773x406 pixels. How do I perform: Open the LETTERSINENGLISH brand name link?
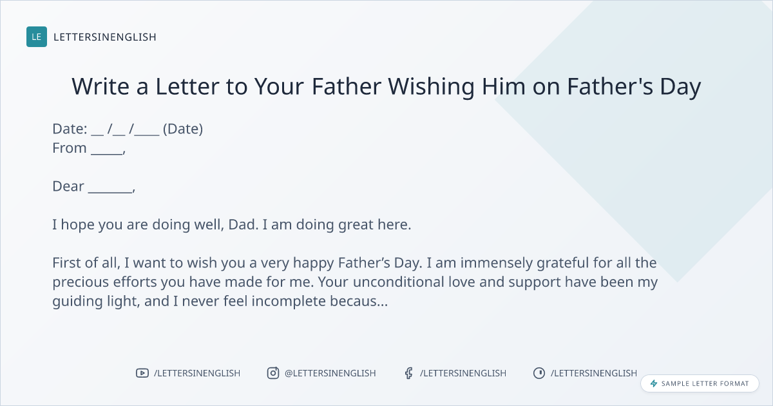105,37
